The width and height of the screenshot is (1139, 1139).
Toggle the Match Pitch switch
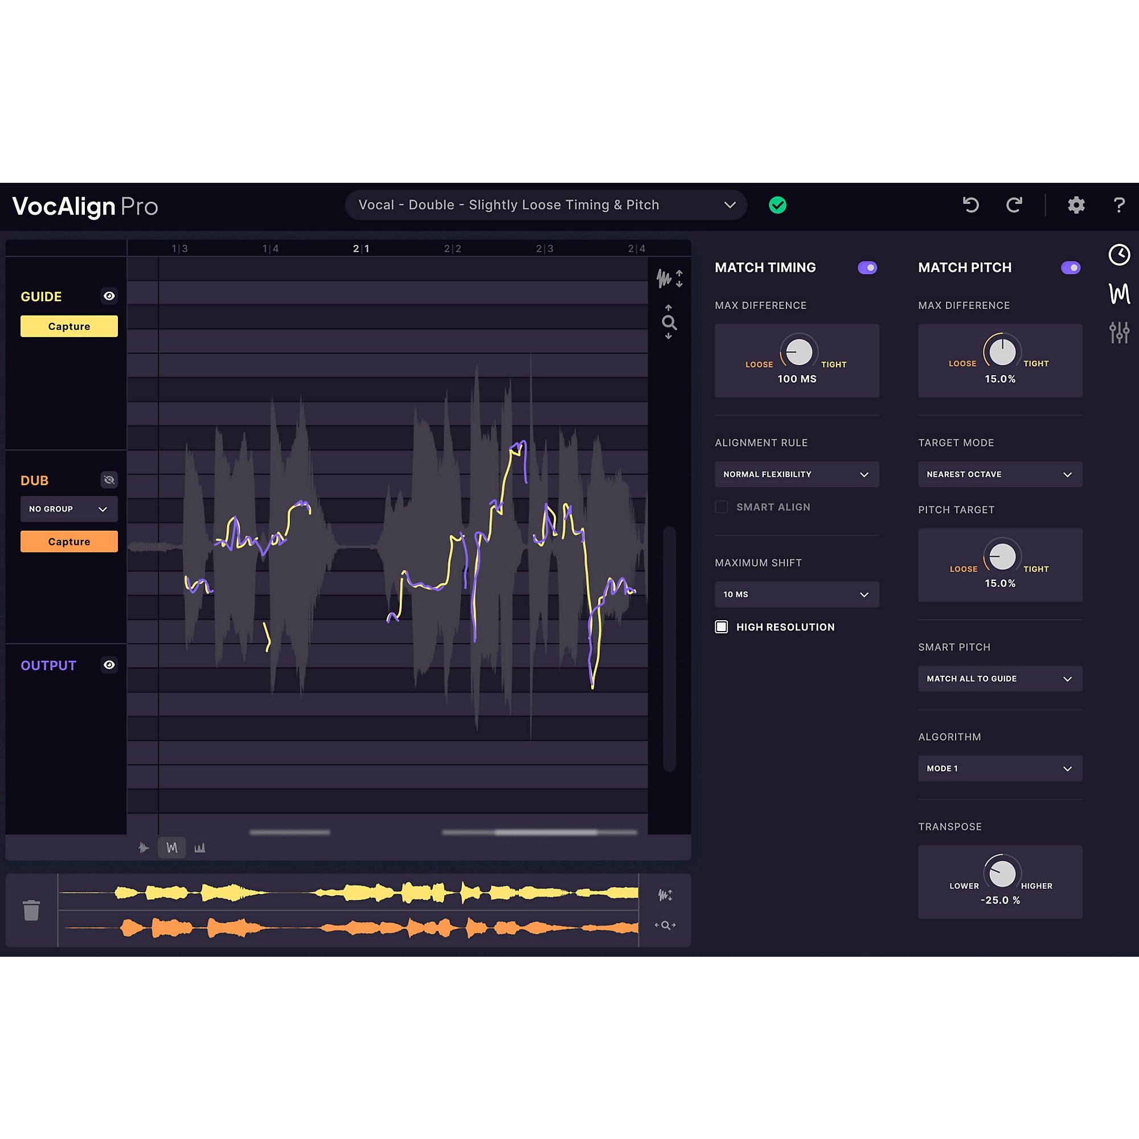click(1071, 268)
